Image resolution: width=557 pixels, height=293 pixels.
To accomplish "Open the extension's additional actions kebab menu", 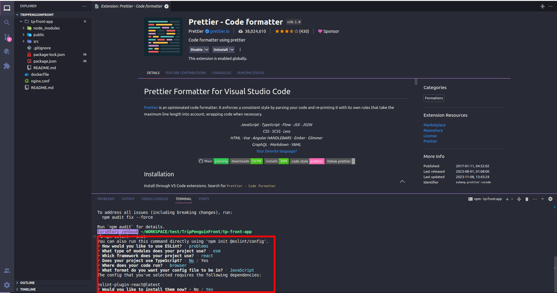I will click(x=240, y=50).
